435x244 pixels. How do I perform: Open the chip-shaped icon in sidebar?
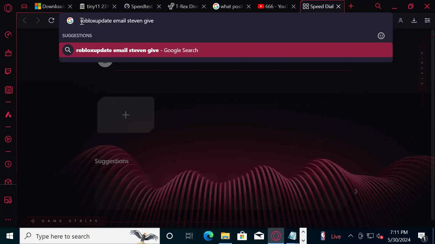click(x=9, y=90)
